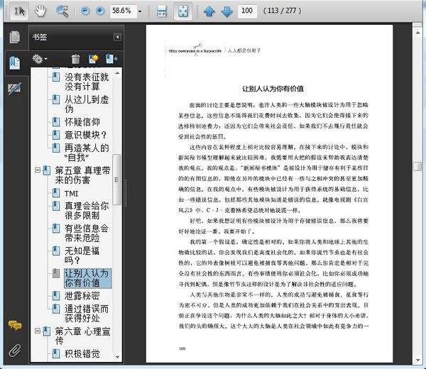Go to previous page with up arrow
This screenshot has height=369, width=426.
pos(209,11)
